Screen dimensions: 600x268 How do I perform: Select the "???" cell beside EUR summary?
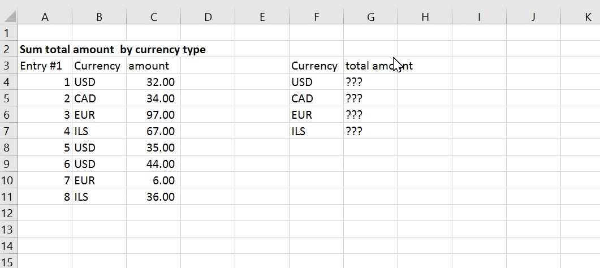[370, 115]
